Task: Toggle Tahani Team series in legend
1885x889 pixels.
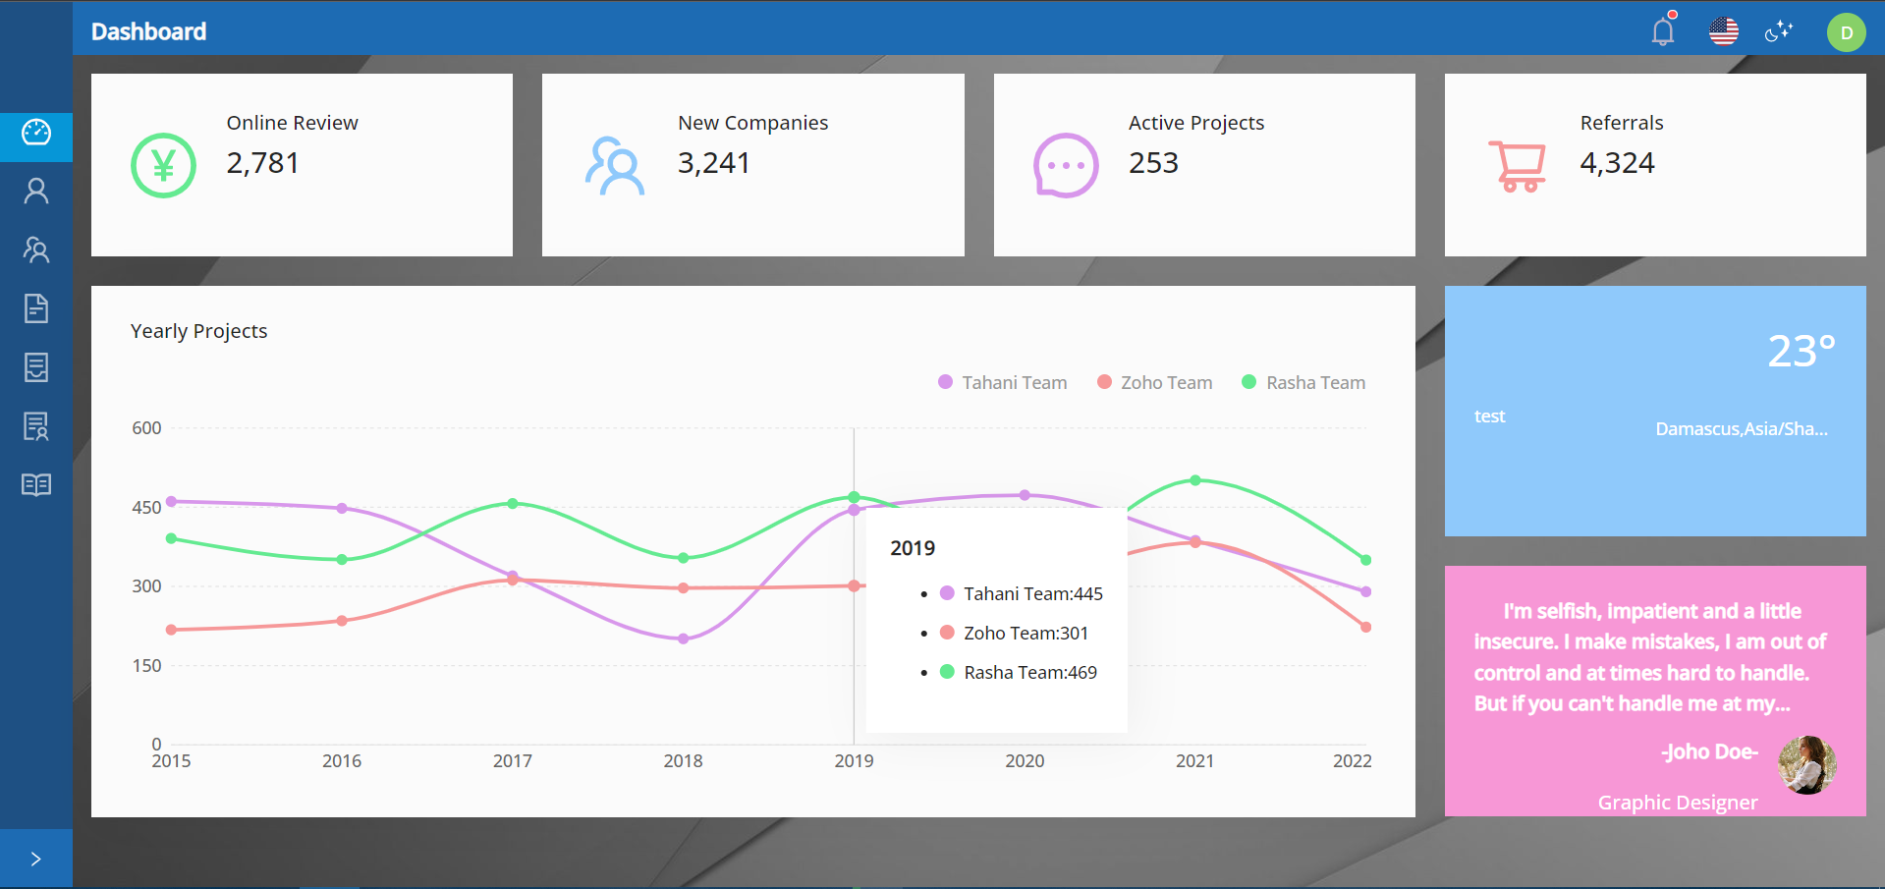Action: click(x=1003, y=382)
